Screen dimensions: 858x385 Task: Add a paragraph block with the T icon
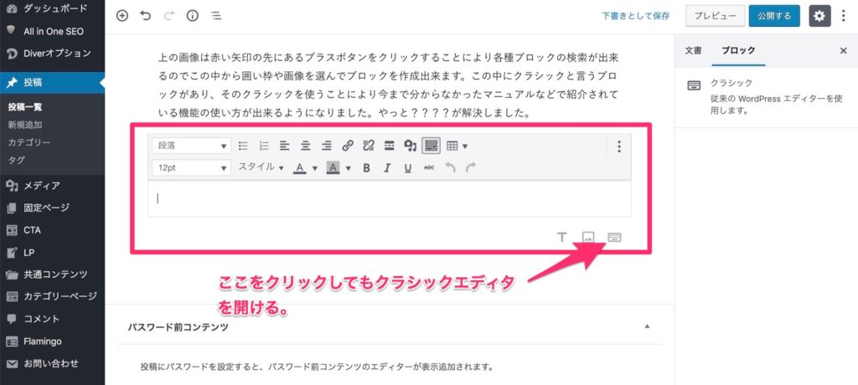point(561,238)
